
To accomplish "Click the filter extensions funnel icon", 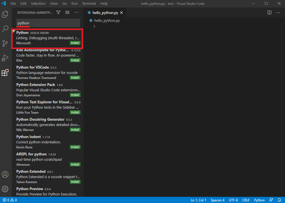I will click(58, 12).
